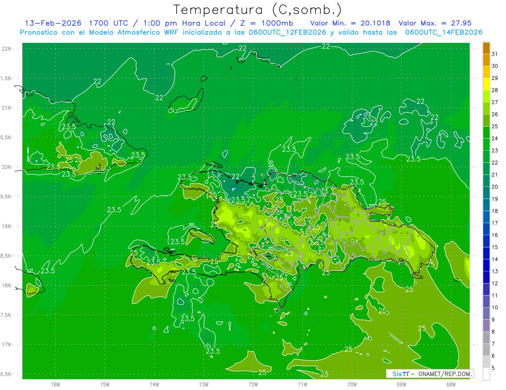The width and height of the screenshot is (506, 390).
Task: Click the '74W' longitude axis label
Action: (154, 384)
